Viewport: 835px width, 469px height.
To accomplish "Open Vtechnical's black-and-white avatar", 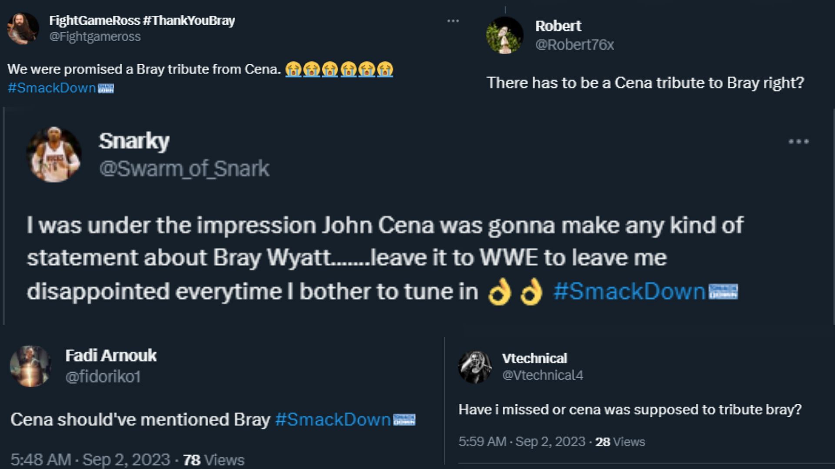I will point(475,367).
